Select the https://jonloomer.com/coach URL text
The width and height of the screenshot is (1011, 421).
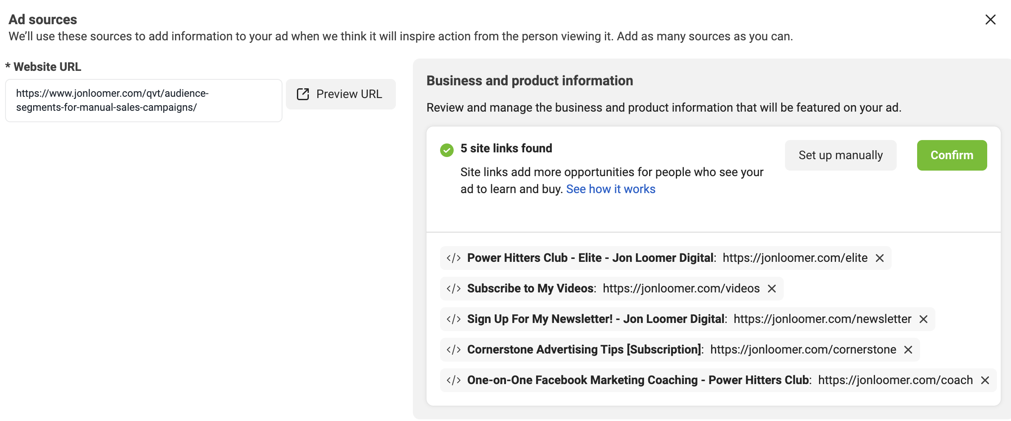click(x=895, y=380)
